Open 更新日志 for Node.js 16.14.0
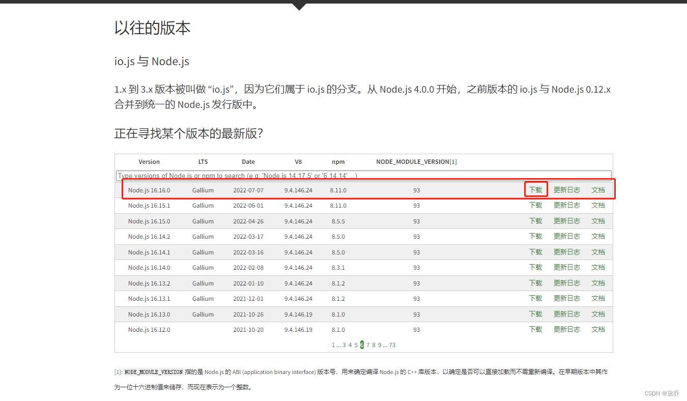This screenshot has height=401, width=687. pyautogui.click(x=567, y=268)
